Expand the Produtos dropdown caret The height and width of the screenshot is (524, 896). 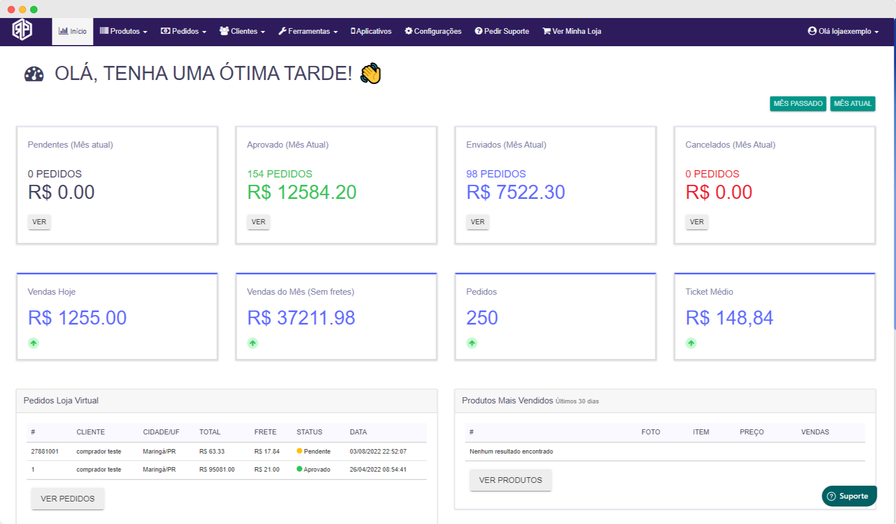(145, 32)
